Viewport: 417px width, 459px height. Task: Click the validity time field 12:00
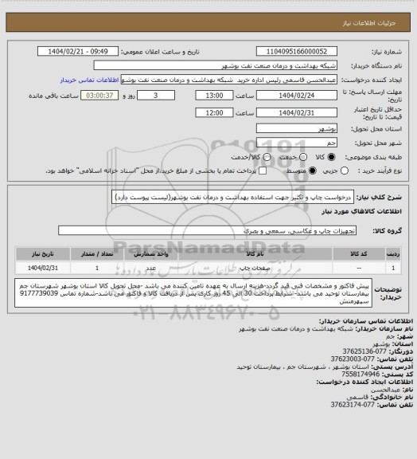click(x=214, y=112)
